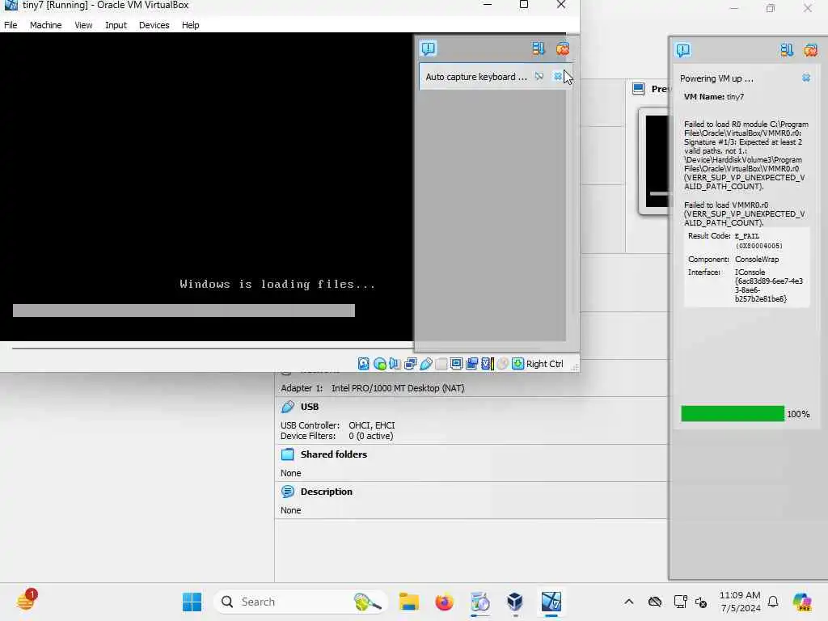The image size is (828, 621).
Task: Click the network indicator in VM status bar
Action: (410, 363)
